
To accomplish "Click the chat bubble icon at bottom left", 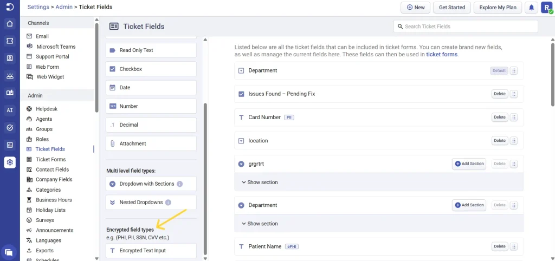I will tap(9, 252).
